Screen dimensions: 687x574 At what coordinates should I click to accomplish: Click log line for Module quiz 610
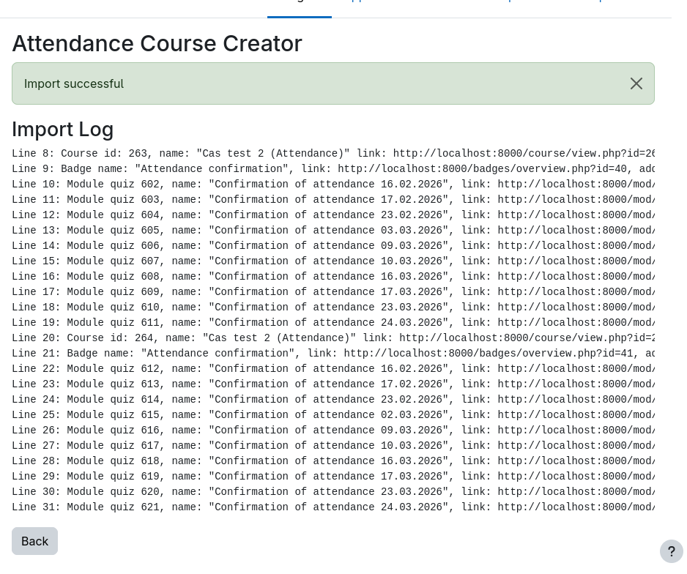(333, 307)
